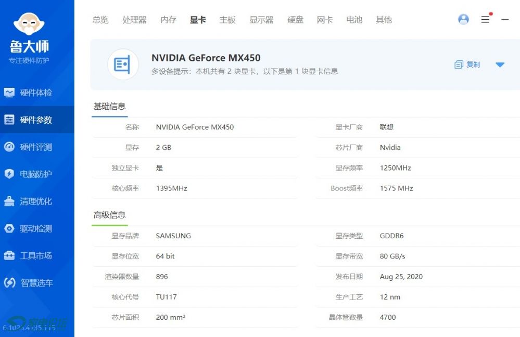This screenshot has height=337, width=520.
Task: Click the copy icon beside 复制
Action: pyautogui.click(x=459, y=64)
